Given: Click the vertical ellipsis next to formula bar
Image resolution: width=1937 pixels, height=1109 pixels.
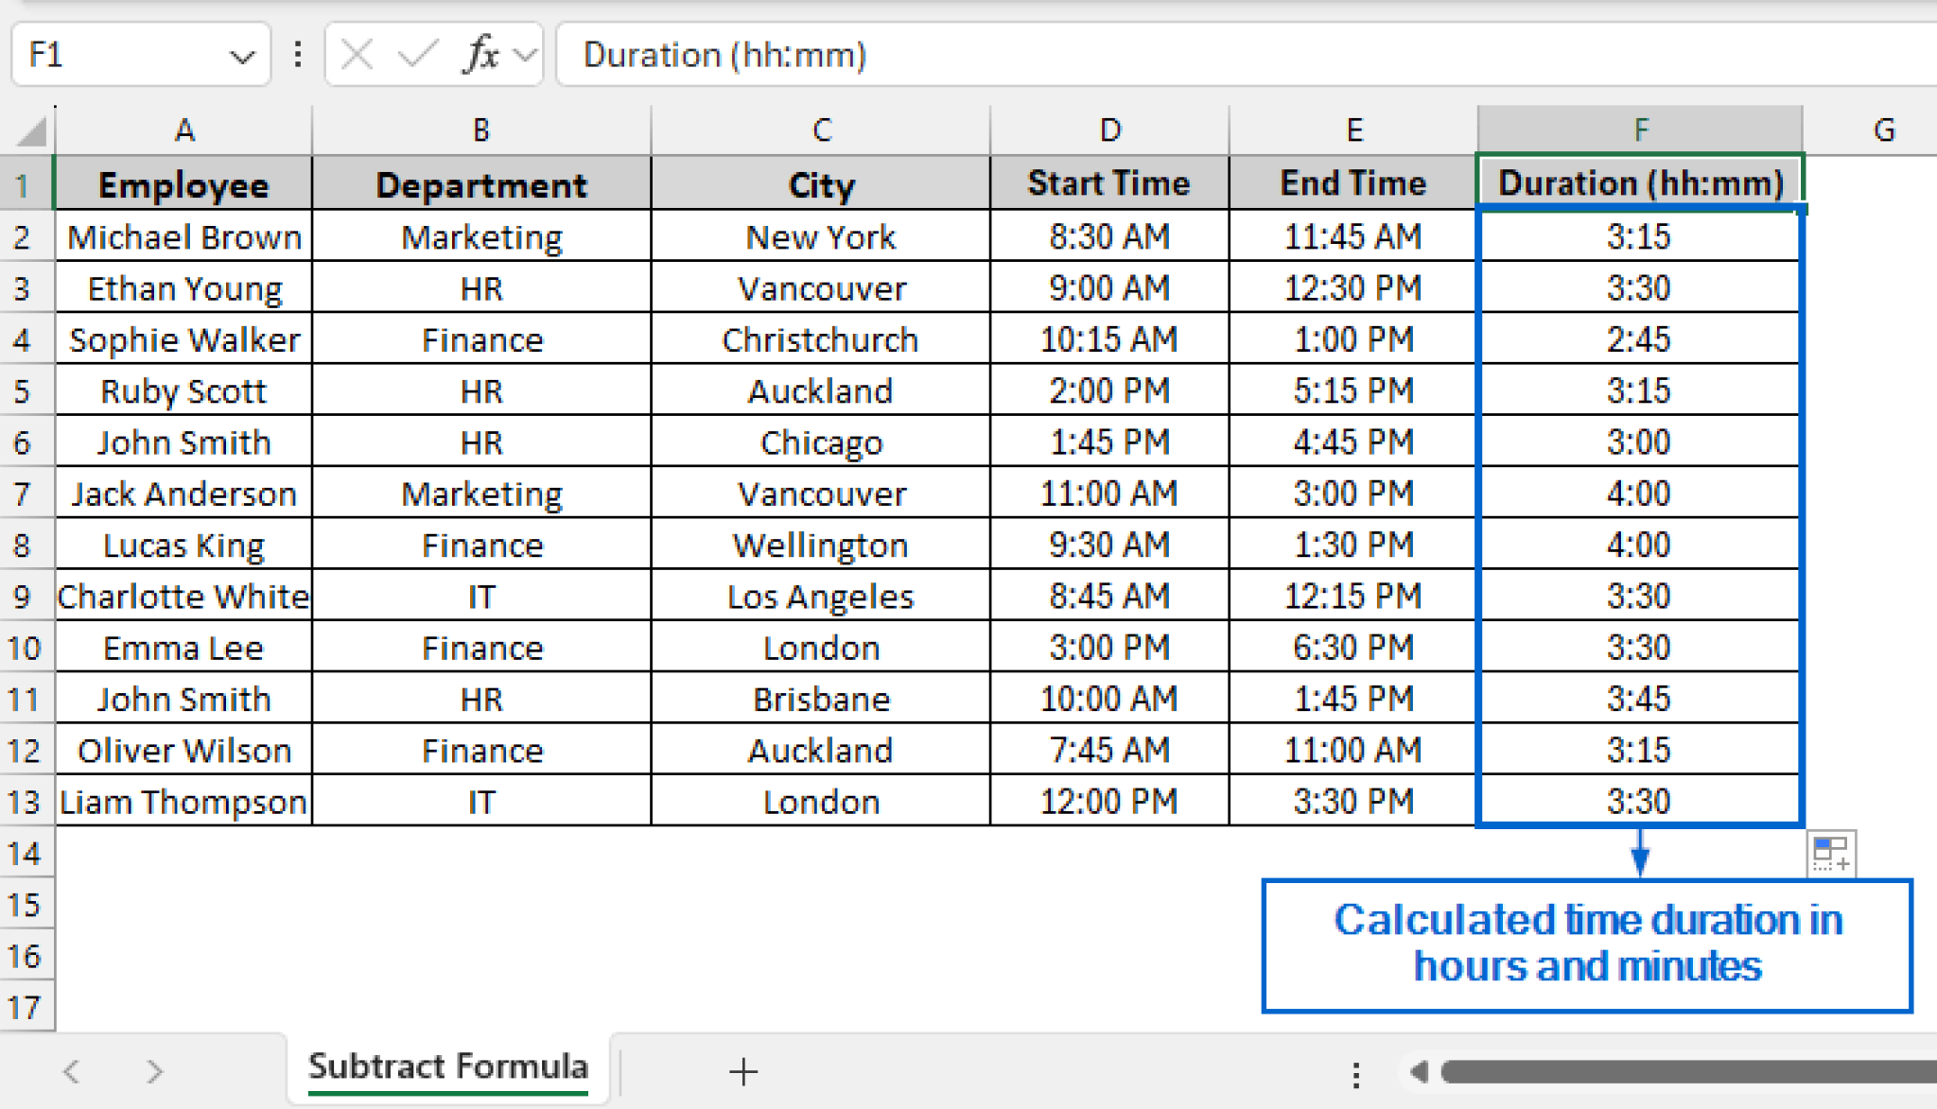Looking at the screenshot, I should pos(298,54).
